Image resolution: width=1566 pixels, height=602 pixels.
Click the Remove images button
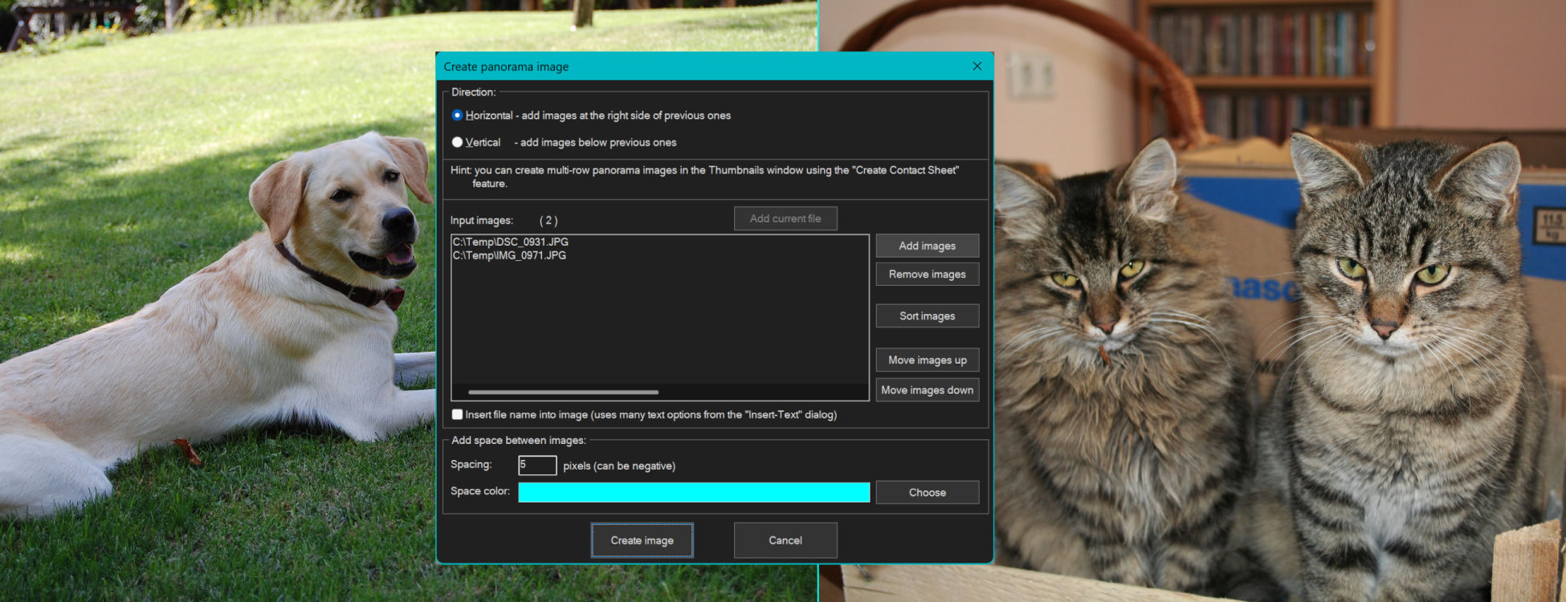[927, 275]
